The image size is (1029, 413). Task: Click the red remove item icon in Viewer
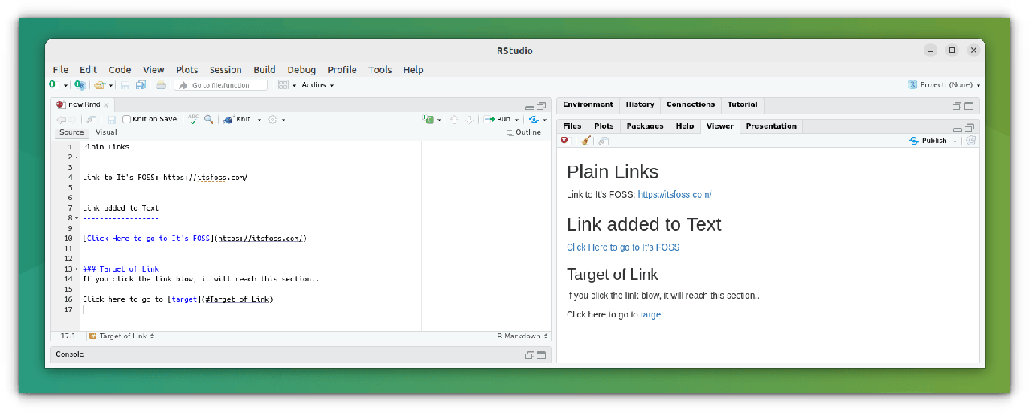pyautogui.click(x=564, y=141)
